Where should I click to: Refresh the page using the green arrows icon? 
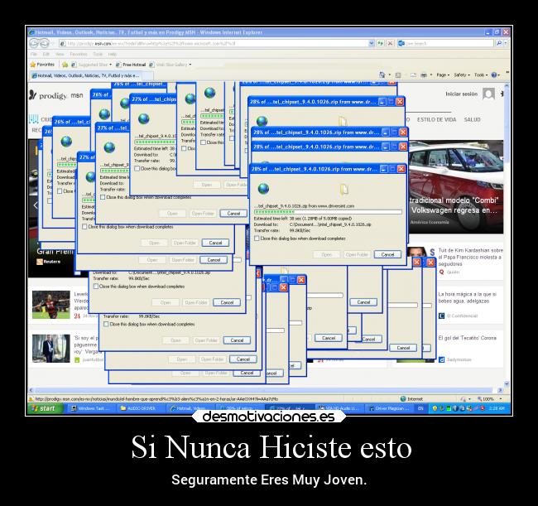click(x=381, y=43)
